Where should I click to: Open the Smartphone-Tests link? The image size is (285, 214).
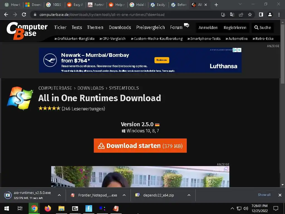[x=204, y=38]
